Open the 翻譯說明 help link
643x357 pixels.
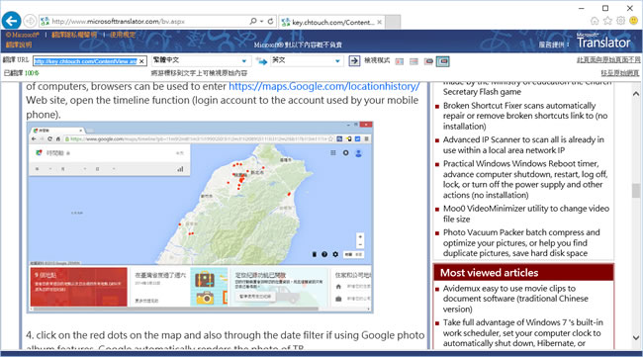pyautogui.click(x=19, y=45)
